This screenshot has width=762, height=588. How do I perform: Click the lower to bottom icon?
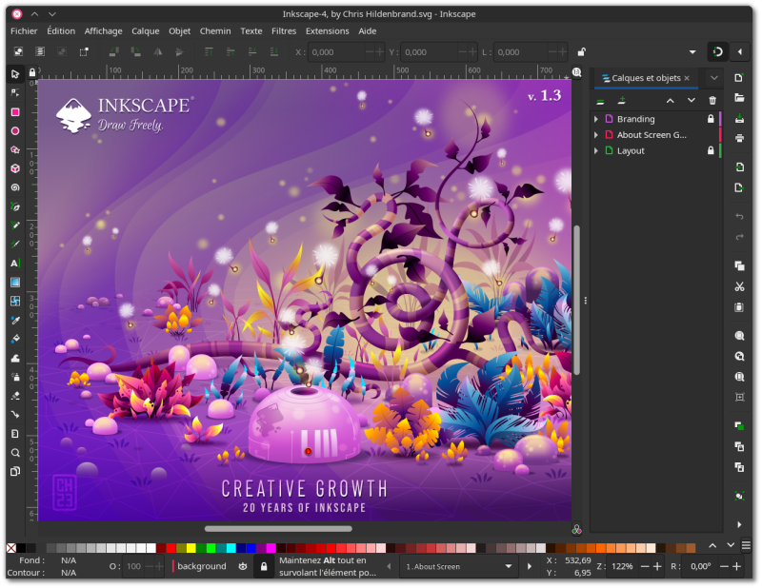point(274,52)
